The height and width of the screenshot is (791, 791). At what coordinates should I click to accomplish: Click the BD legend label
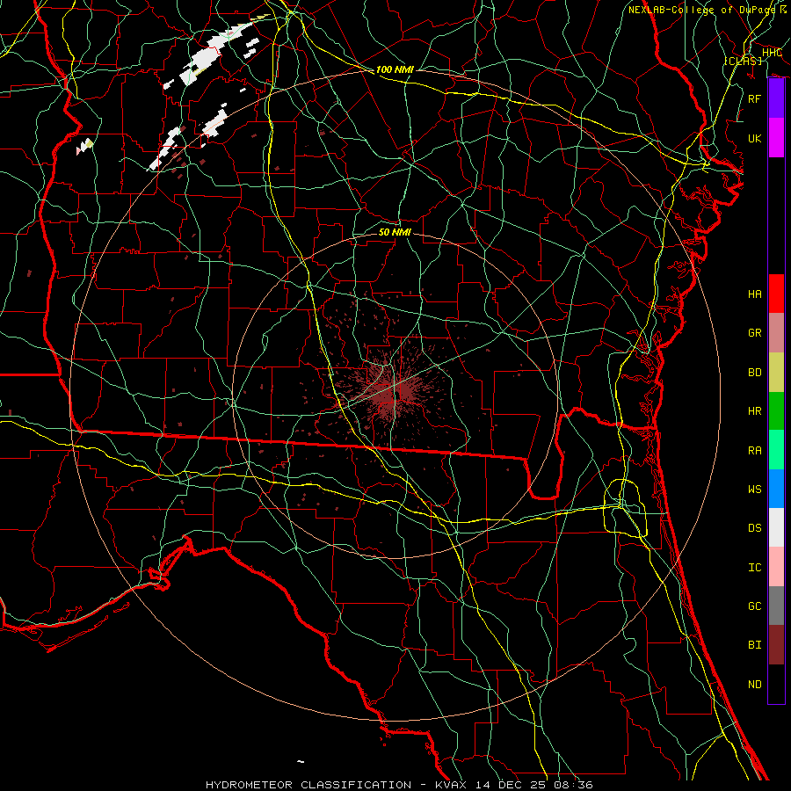coord(755,373)
